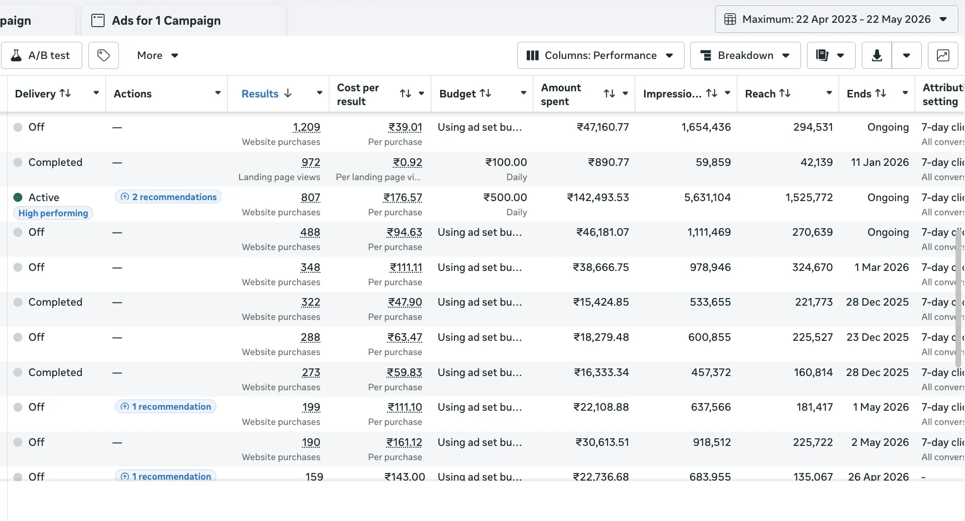The height and width of the screenshot is (521, 965).
Task: Open Delivery column options caret
Action: pyautogui.click(x=96, y=93)
